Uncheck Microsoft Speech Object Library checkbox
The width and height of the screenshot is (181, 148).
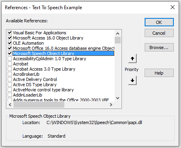(10, 53)
